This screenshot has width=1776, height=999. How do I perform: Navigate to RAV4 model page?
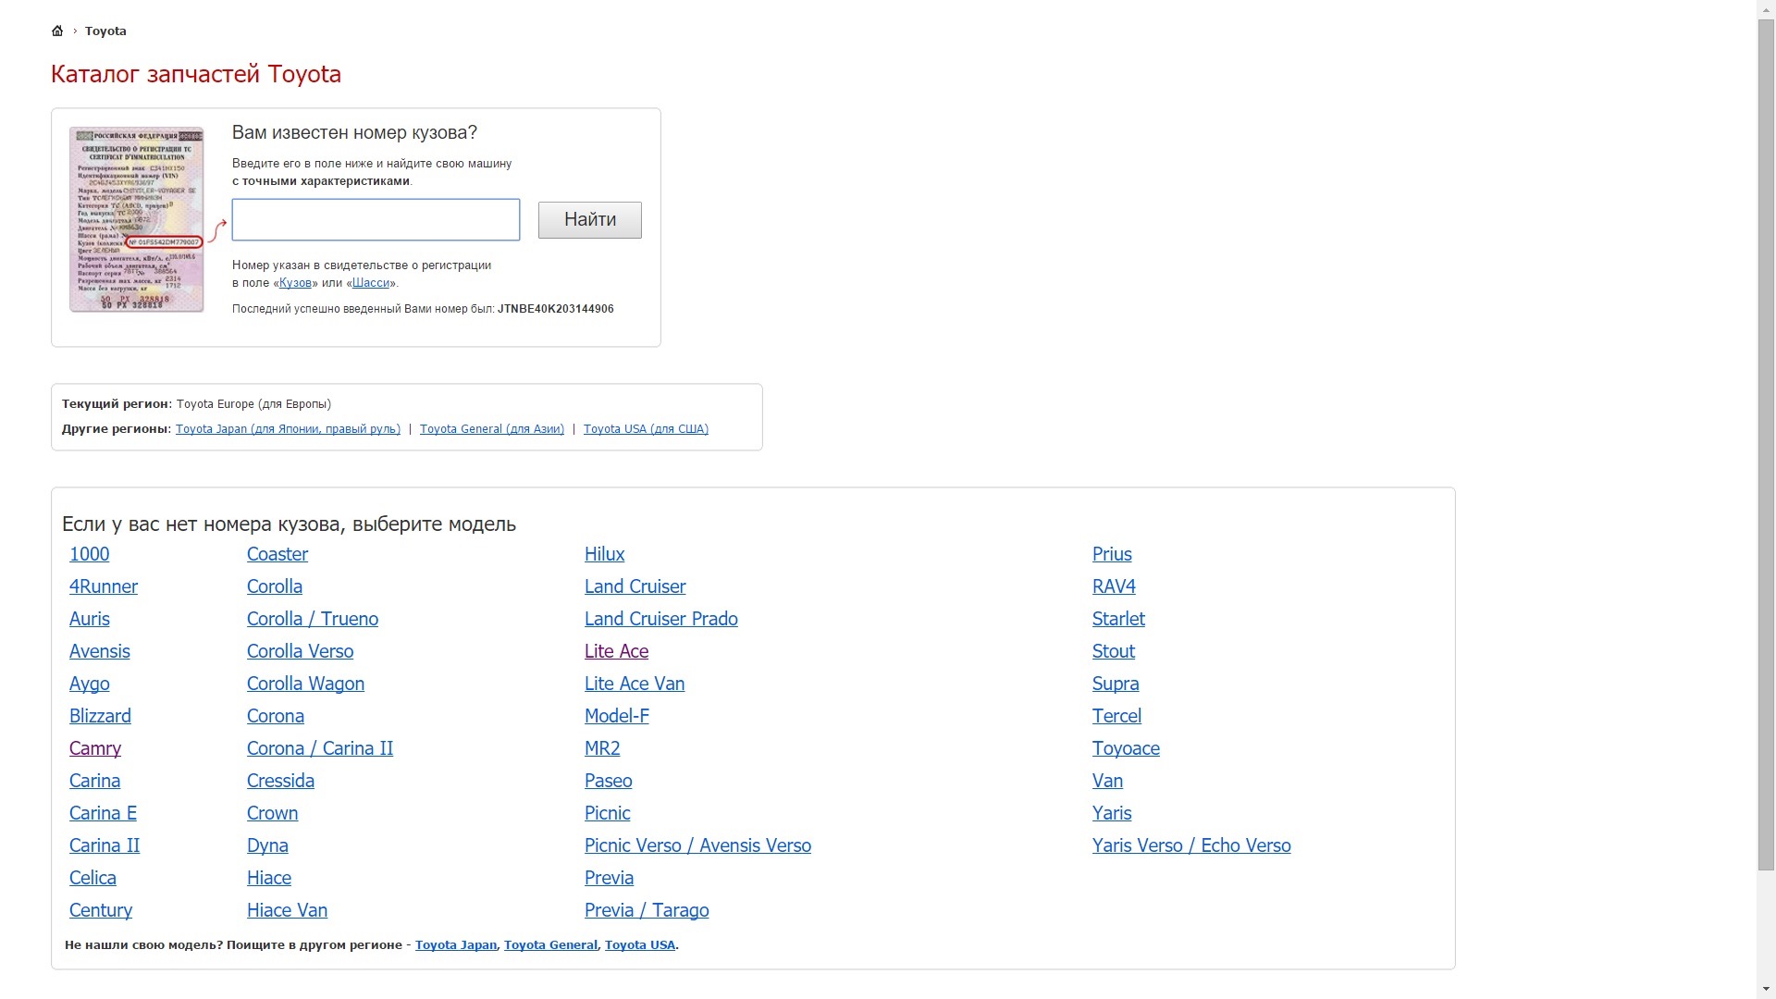pos(1114,586)
